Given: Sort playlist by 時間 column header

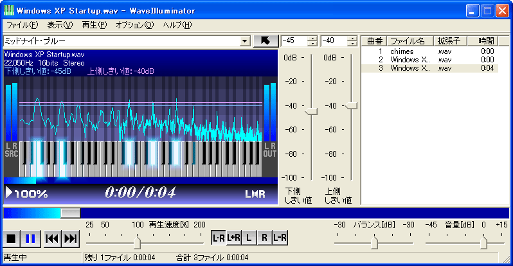Looking at the screenshot, I should tap(483, 41).
